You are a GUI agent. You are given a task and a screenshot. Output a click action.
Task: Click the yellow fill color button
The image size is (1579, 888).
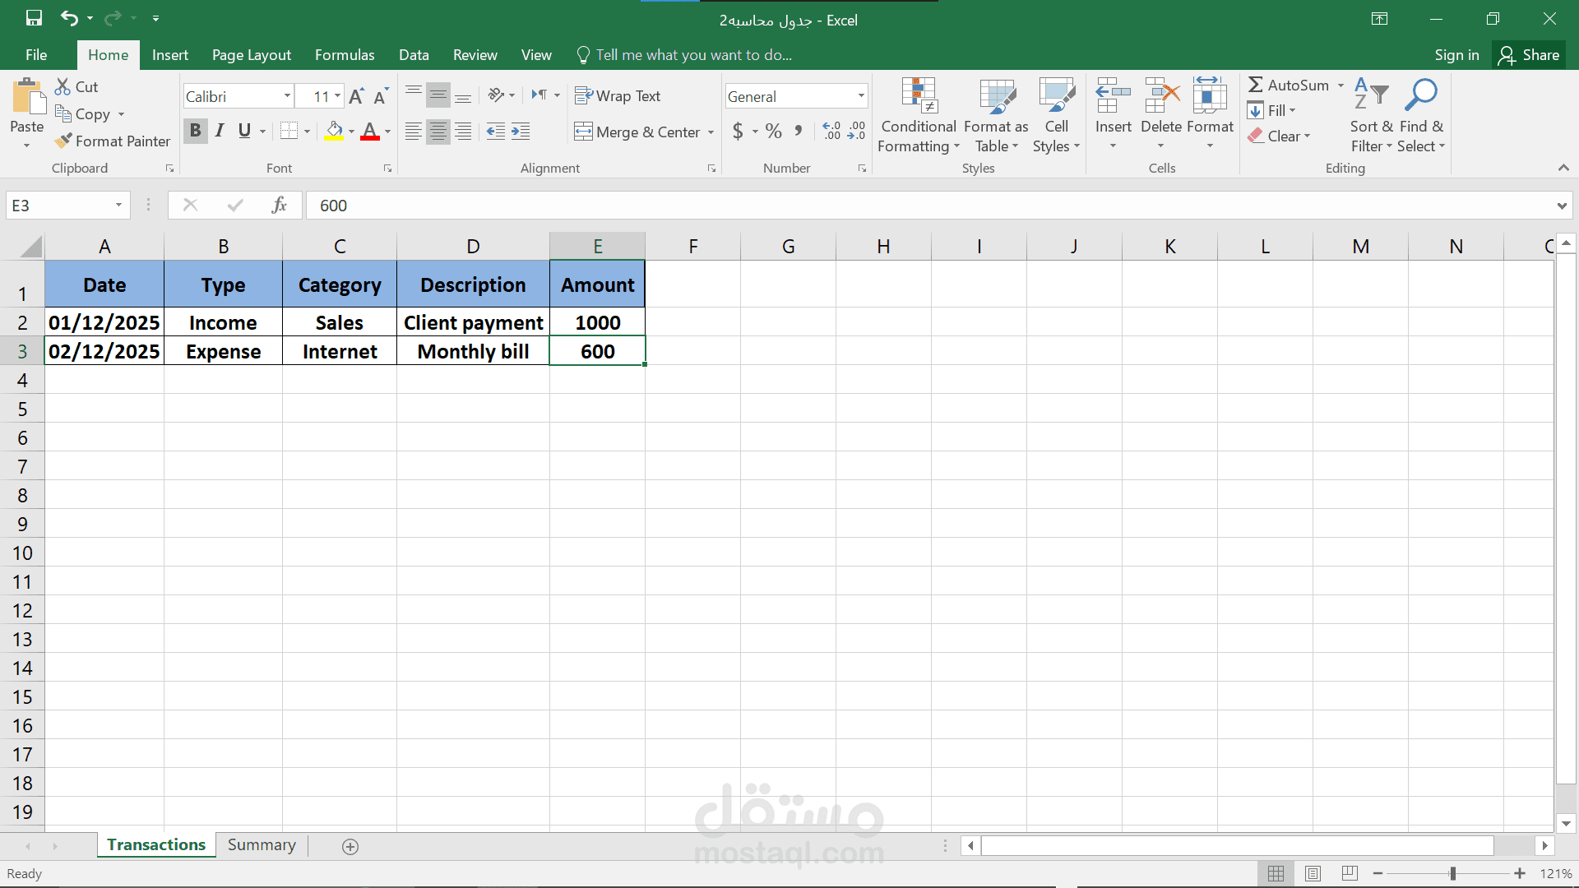click(x=334, y=131)
